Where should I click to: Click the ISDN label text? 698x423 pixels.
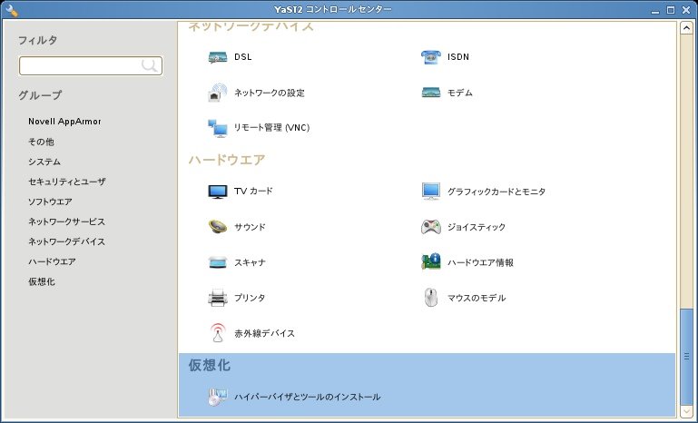[458, 57]
